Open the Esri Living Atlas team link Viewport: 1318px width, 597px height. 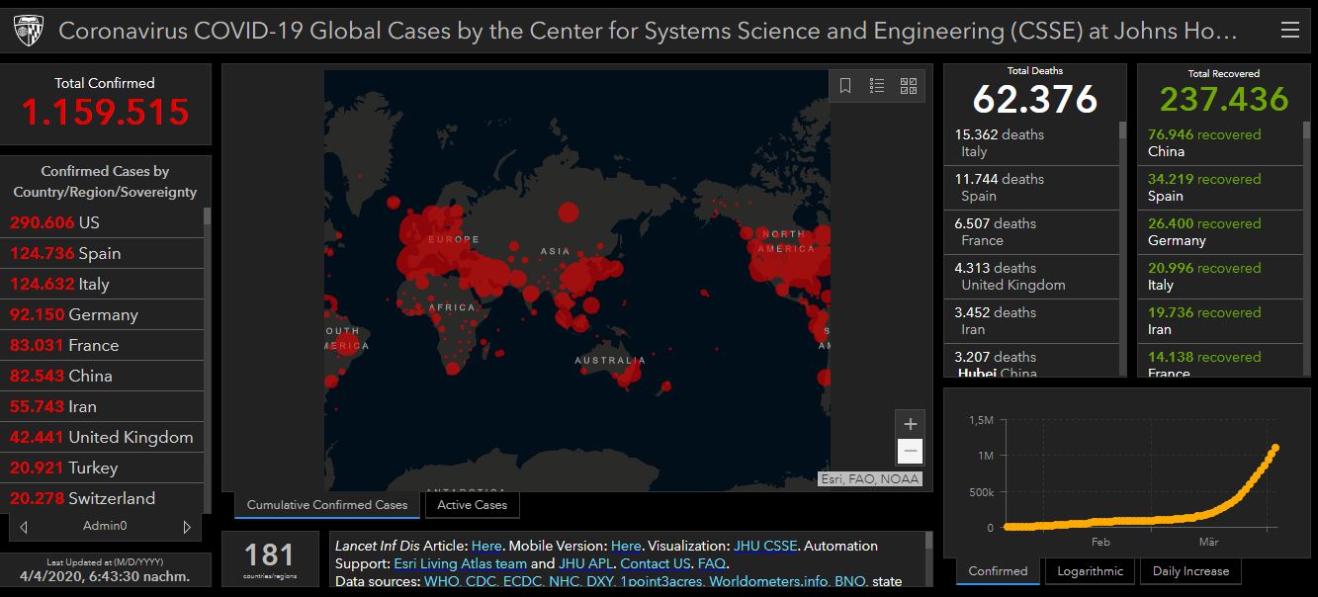coord(460,563)
